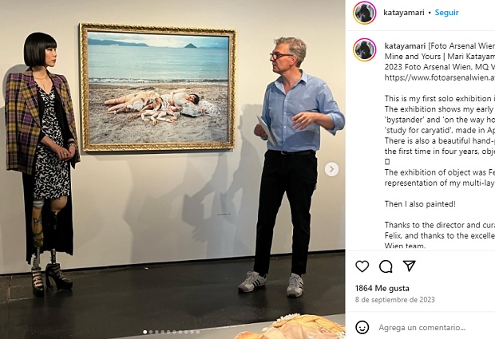Like the post with the heart icon

coord(362,266)
